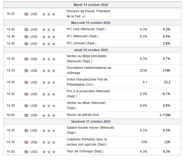Click the importance stars for IPC core (Mensuel)
The image size is (184, 160).
[49, 30]
